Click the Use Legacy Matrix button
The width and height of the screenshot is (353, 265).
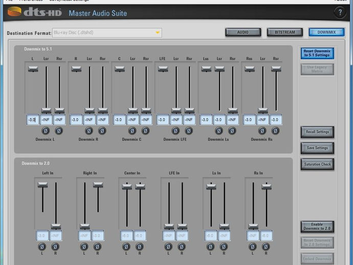(x=317, y=69)
